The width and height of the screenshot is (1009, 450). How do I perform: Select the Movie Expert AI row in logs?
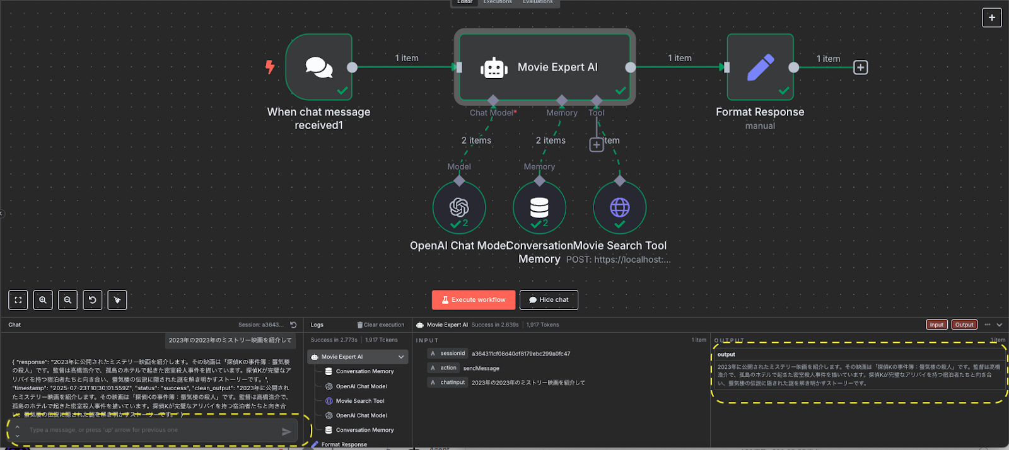point(358,357)
